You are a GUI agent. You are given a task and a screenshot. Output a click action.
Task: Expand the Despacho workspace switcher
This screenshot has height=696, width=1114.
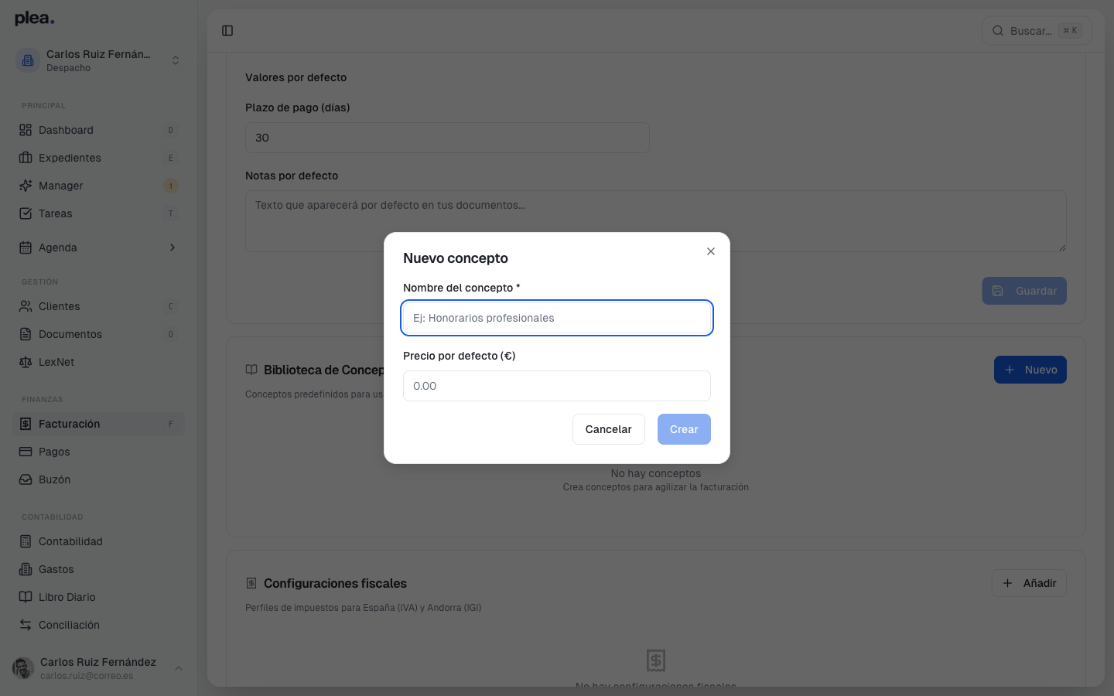(176, 60)
